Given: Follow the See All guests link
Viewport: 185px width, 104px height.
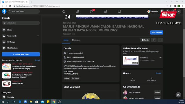Looking at the screenshot, I should (x=158, y=73).
